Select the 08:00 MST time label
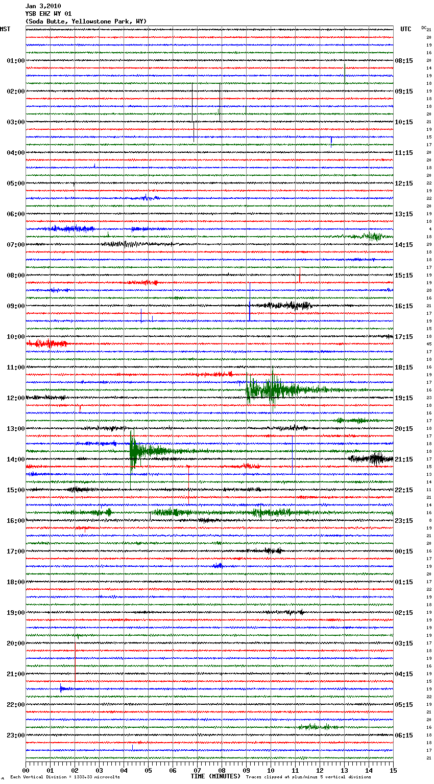This screenshot has width=434, height=784. (16, 275)
